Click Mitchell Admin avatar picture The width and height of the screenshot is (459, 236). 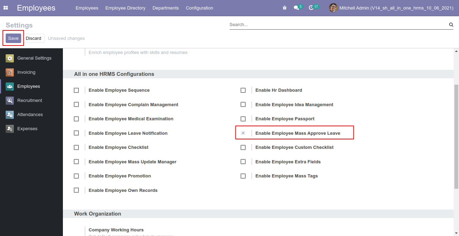[333, 8]
